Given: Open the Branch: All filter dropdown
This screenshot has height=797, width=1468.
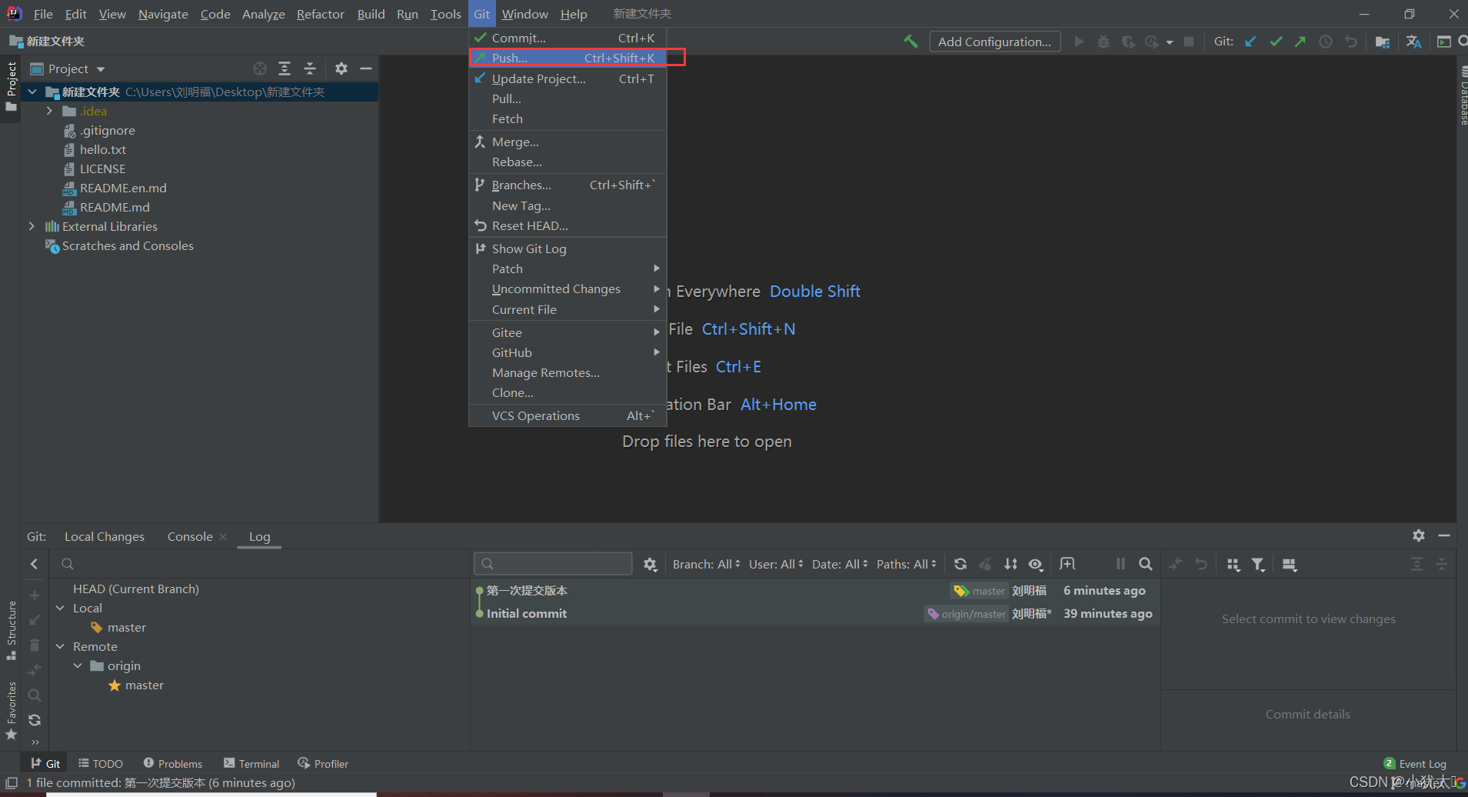Looking at the screenshot, I should pos(706,564).
